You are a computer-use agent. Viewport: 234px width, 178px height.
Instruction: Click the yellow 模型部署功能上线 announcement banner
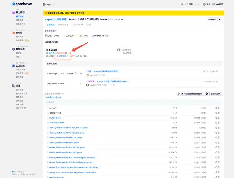[133, 13]
